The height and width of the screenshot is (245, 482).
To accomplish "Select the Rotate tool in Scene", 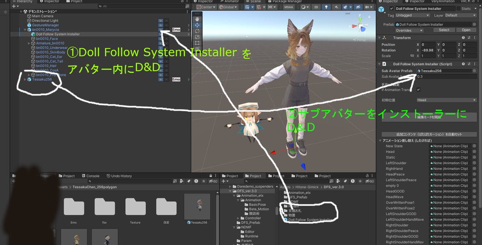I will (197, 31).
